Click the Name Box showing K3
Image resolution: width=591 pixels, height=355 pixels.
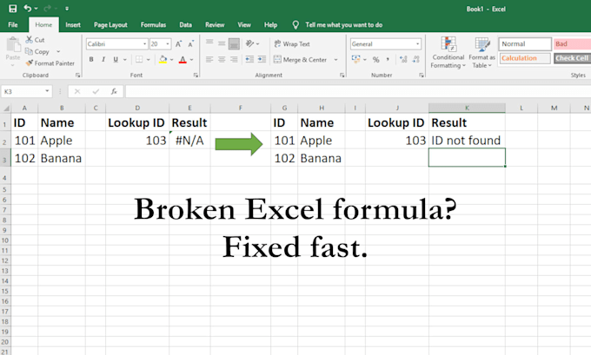26,91
